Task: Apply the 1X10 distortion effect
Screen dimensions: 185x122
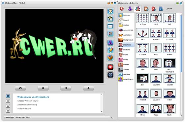Action: [156, 18]
